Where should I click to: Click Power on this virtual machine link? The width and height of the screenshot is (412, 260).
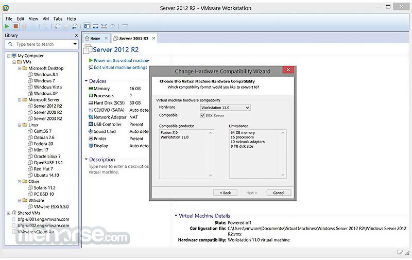tap(122, 60)
